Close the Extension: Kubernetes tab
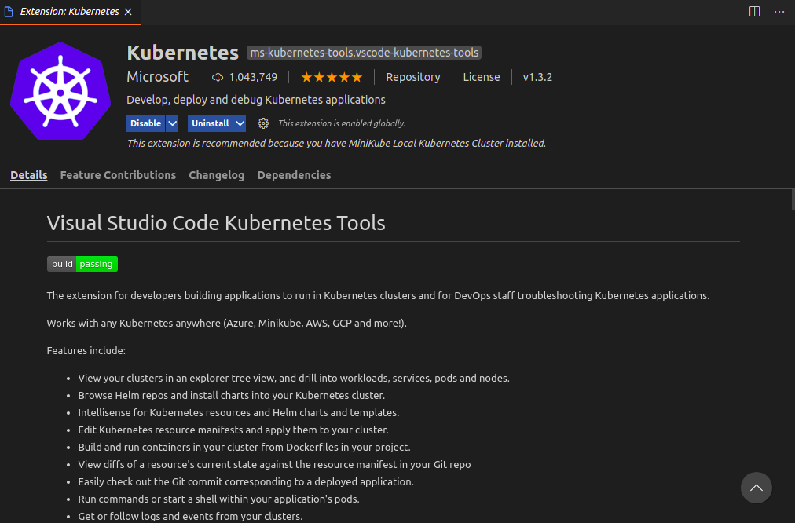Image resolution: width=795 pixels, height=523 pixels. pyautogui.click(x=128, y=12)
